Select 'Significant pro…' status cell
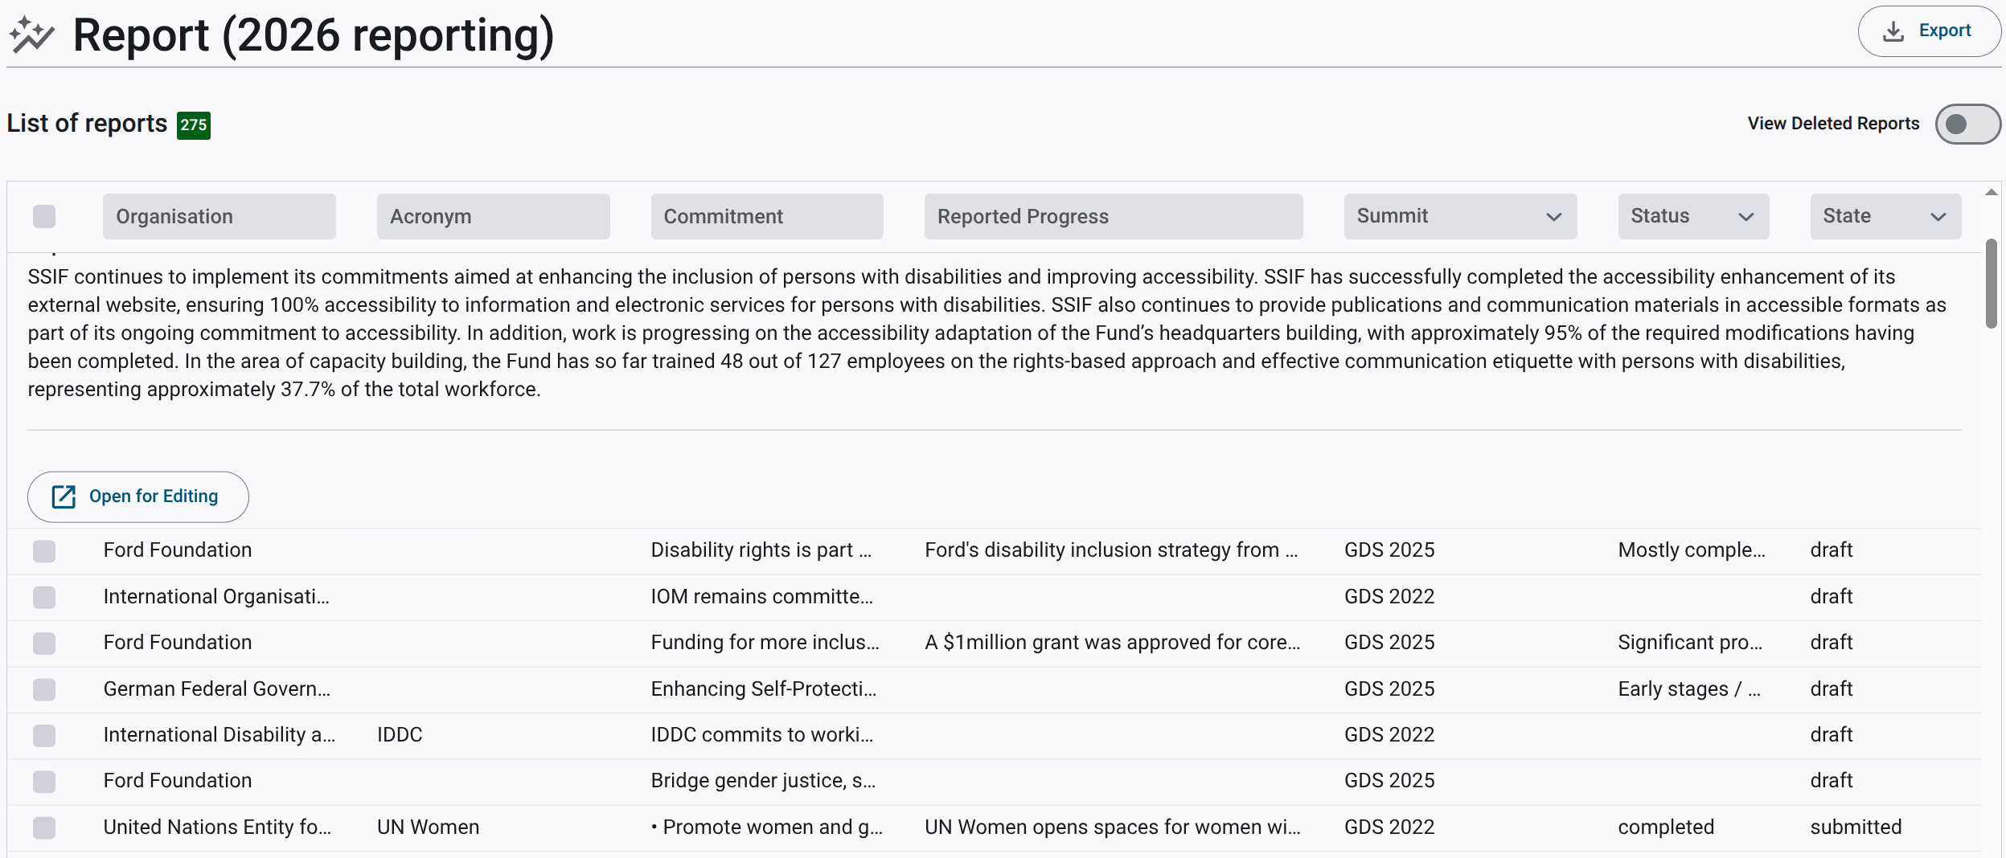The height and width of the screenshot is (858, 2006). [x=1690, y=643]
